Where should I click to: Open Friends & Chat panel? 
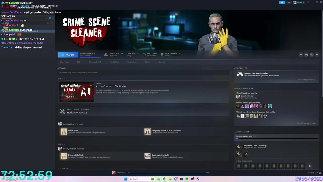(314, 173)
